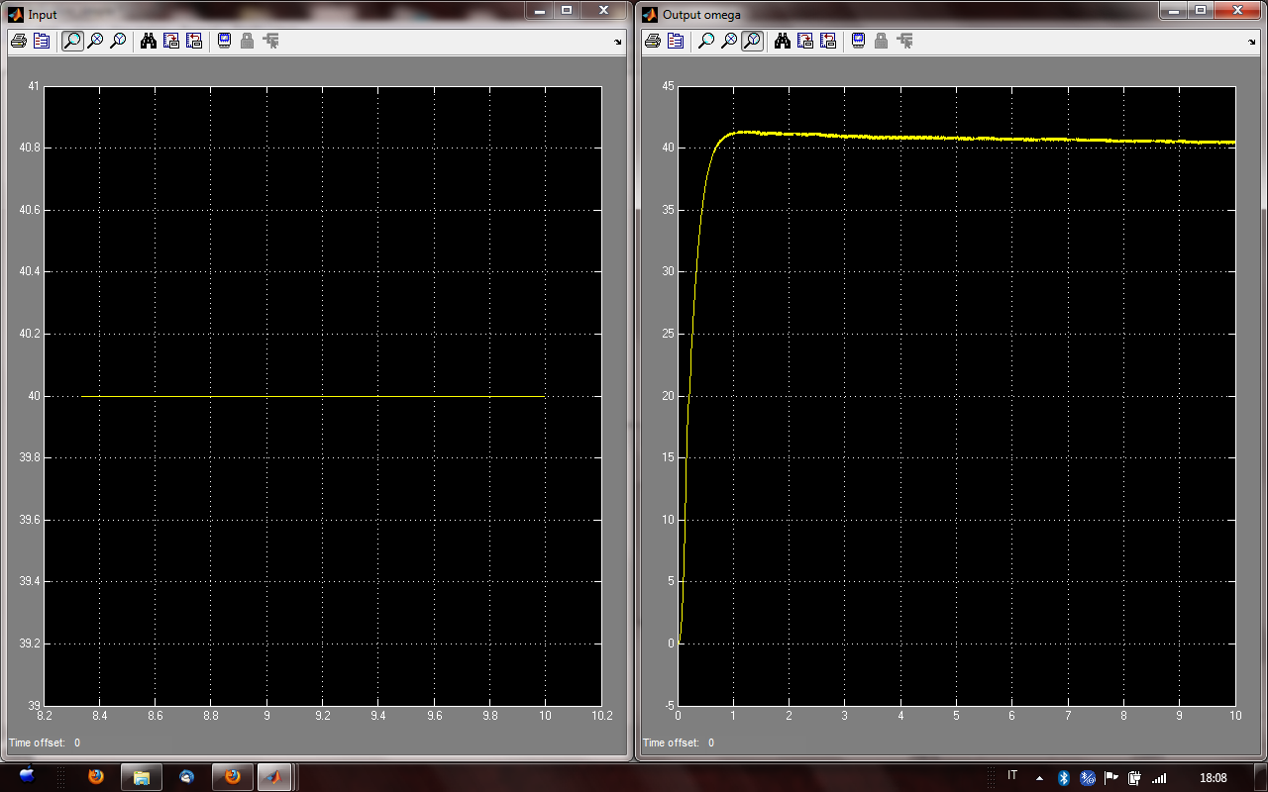Click the clock showing 18:08
Image resolution: width=1268 pixels, height=792 pixels.
[1213, 777]
